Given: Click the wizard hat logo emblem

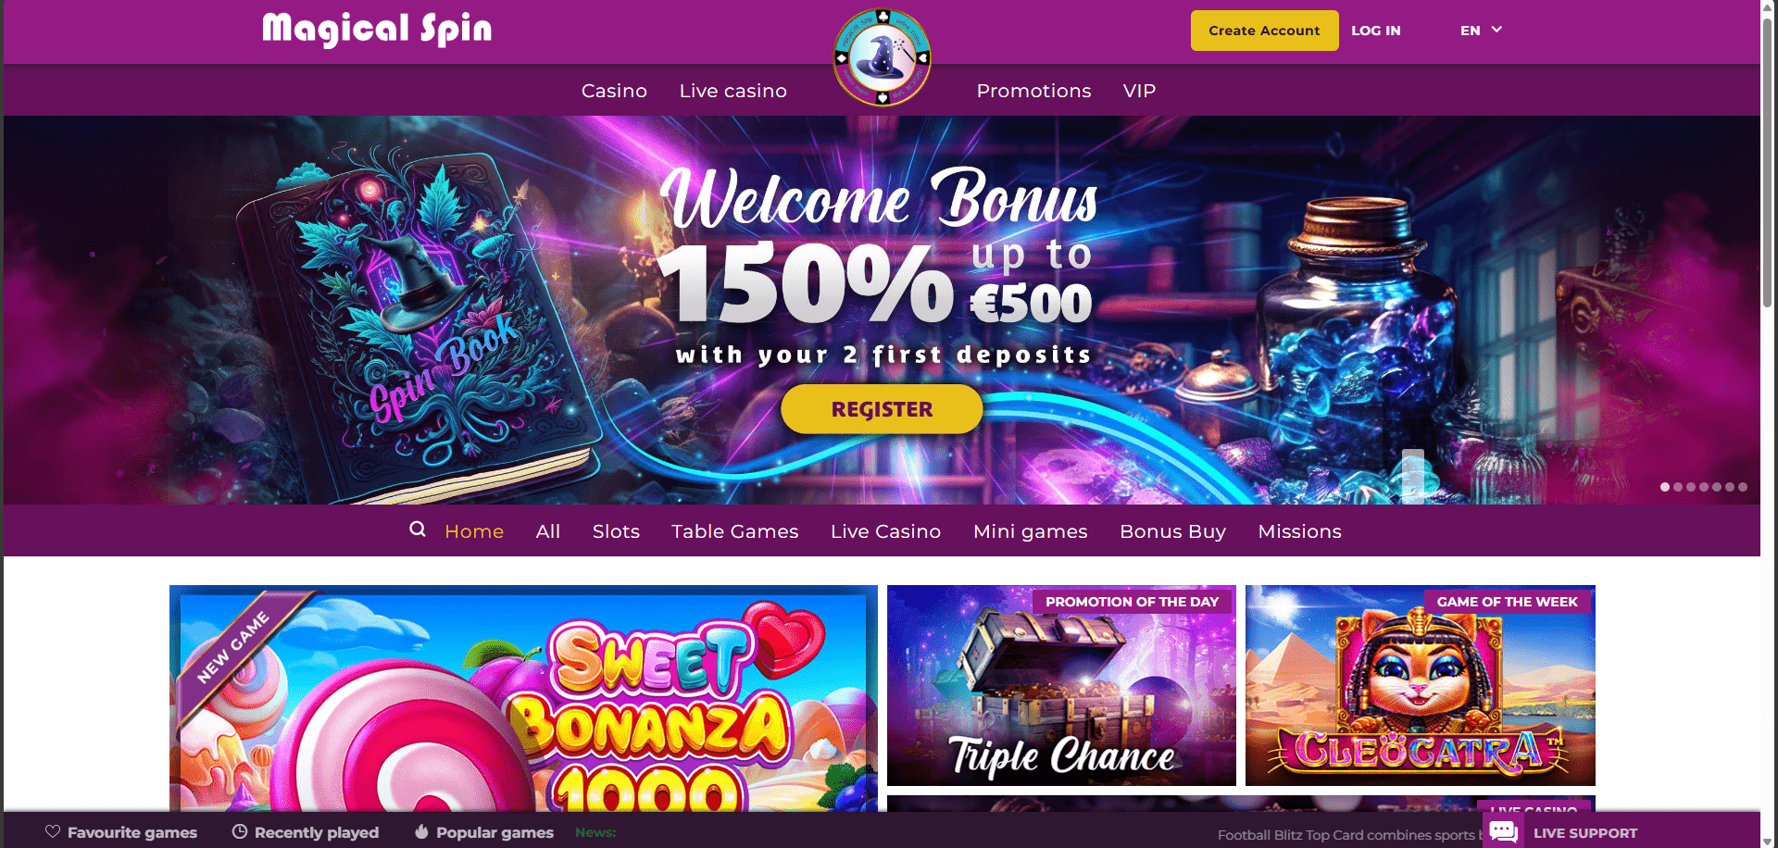Looking at the screenshot, I should point(882,57).
